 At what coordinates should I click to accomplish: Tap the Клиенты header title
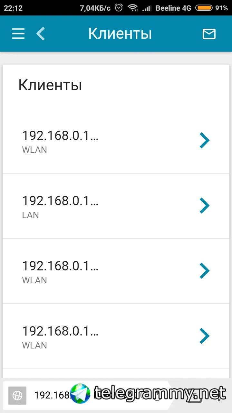[120, 34]
